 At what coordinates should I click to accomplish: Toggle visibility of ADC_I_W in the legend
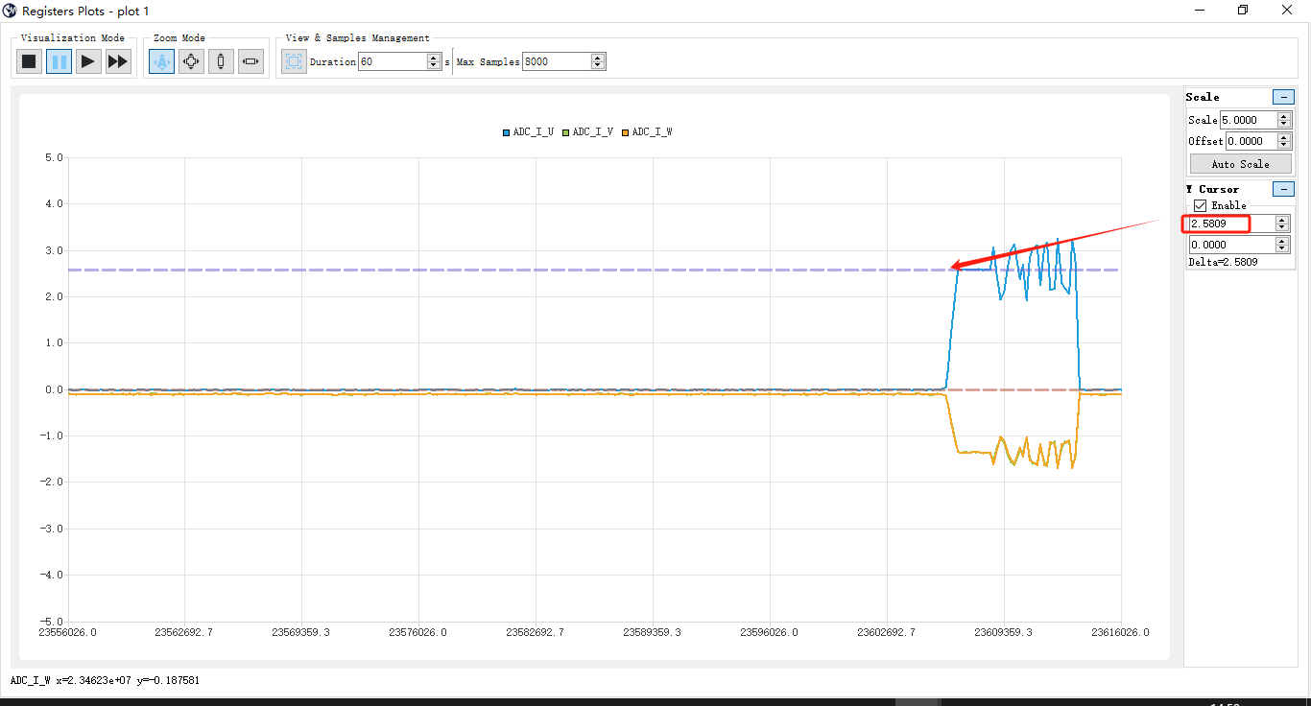tap(653, 131)
